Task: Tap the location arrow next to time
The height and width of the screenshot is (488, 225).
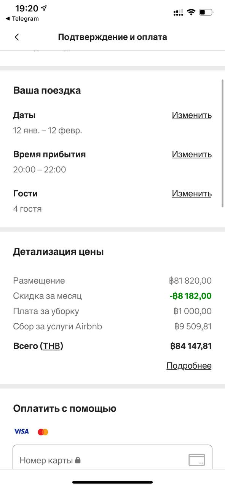Action: [x=44, y=8]
